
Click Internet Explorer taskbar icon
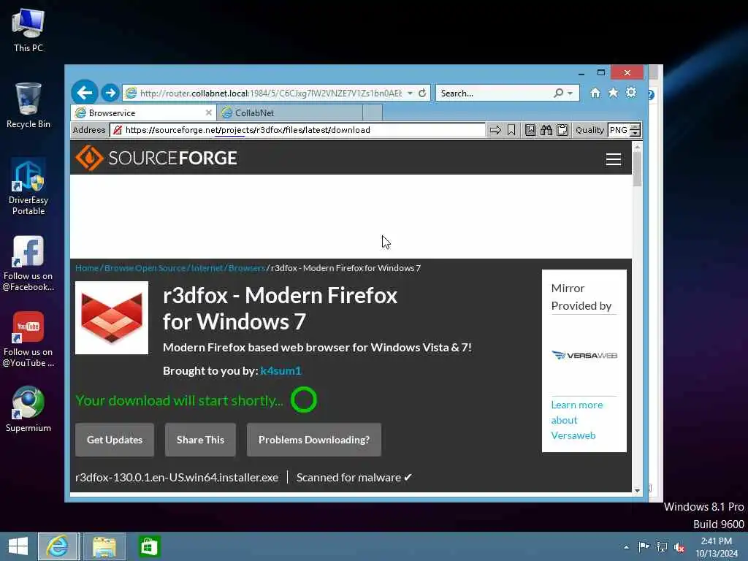pyautogui.click(x=57, y=546)
